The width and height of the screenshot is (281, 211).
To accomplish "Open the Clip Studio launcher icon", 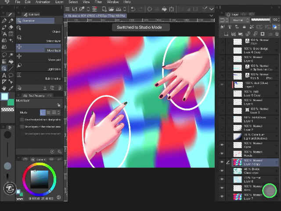I will [95, 9].
